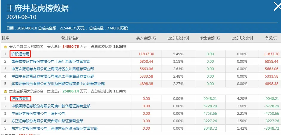Click the 卖出金额/万 column header
The width and height of the screenshot is (281, 135).
coord(210,38)
